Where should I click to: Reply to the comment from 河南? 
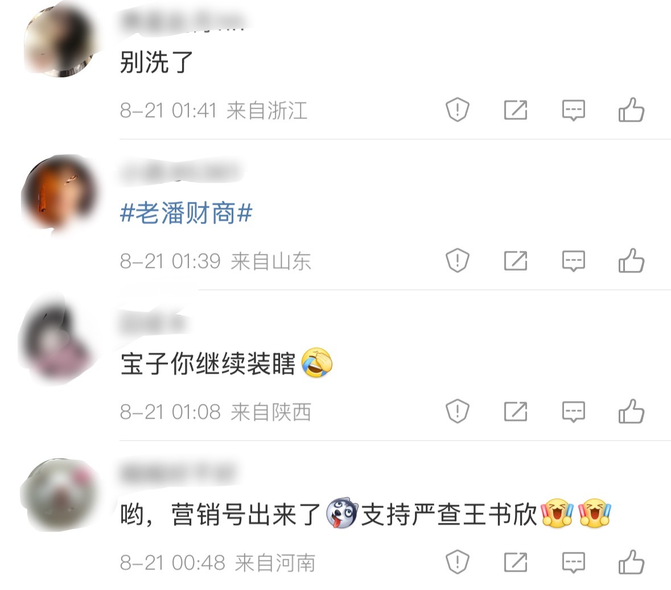pyautogui.click(x=574, y=562)
